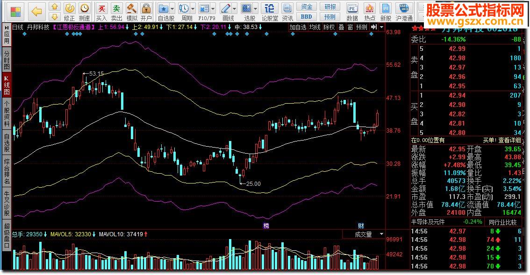Click the 研报 research report button
Viewport: 530px width, 275px height.
[330, 7]
